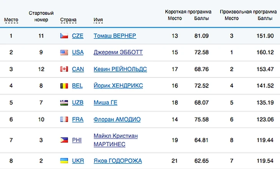Click the Philippines flag icon

[64, 140]
